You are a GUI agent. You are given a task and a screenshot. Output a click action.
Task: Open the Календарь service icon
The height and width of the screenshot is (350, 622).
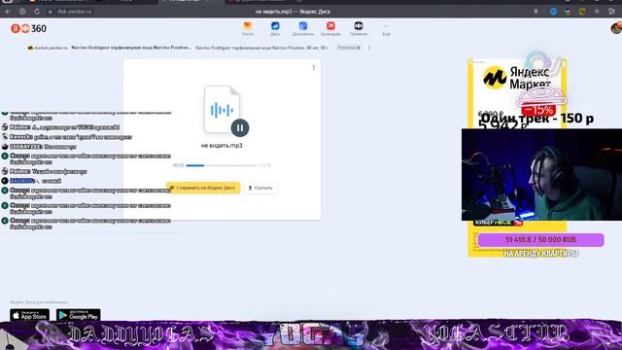click(330, 28)
